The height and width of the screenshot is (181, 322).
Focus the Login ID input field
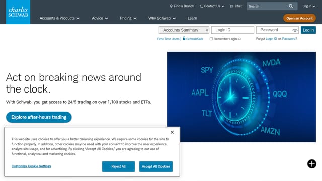[x=232, y=30]
